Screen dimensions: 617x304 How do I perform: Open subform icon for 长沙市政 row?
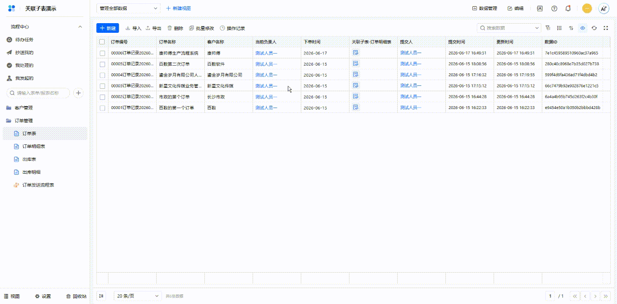(x=355, y=97)
